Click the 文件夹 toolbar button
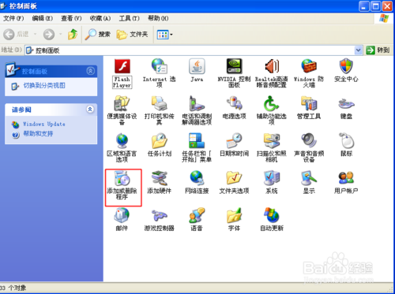This screenshot has width=395, height=294. (132, 35)
